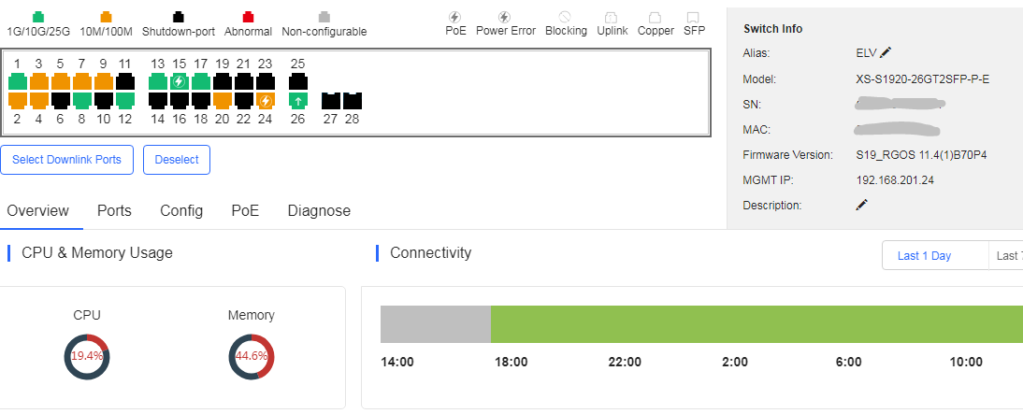
Task: Click the SFP port 28 icon
Action: click(x=353, y=100)
